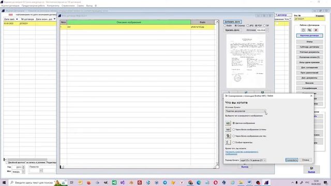331x186 pixels.
Task: Increment the year stepper value
Action: [x=23, y=166]
